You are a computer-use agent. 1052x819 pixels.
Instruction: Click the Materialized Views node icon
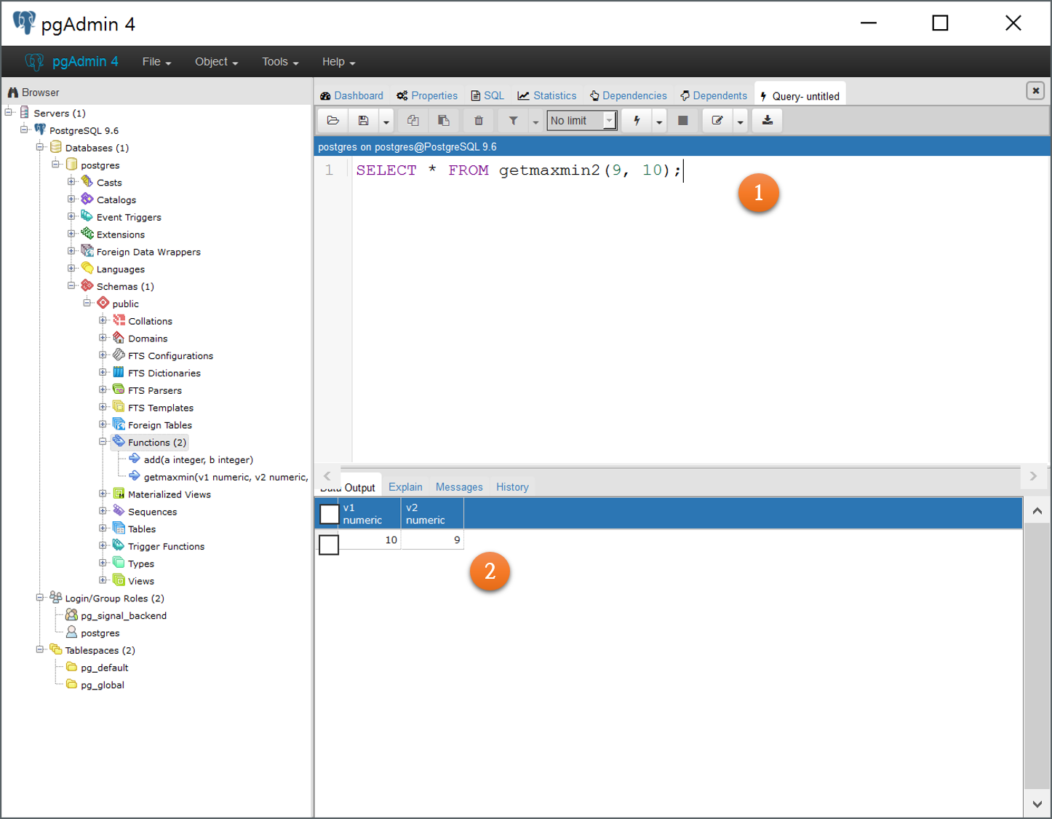[x=119, y=494]
